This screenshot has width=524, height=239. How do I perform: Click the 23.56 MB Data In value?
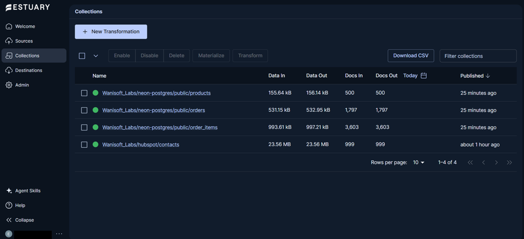pos(280,144)
